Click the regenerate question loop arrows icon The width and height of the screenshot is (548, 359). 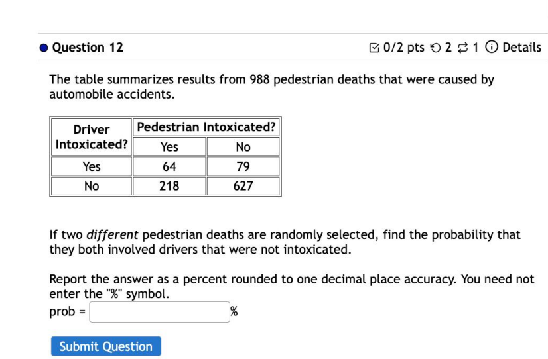(x=462, y=48)
